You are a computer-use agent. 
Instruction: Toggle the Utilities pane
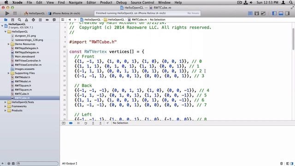coord(288,13)
